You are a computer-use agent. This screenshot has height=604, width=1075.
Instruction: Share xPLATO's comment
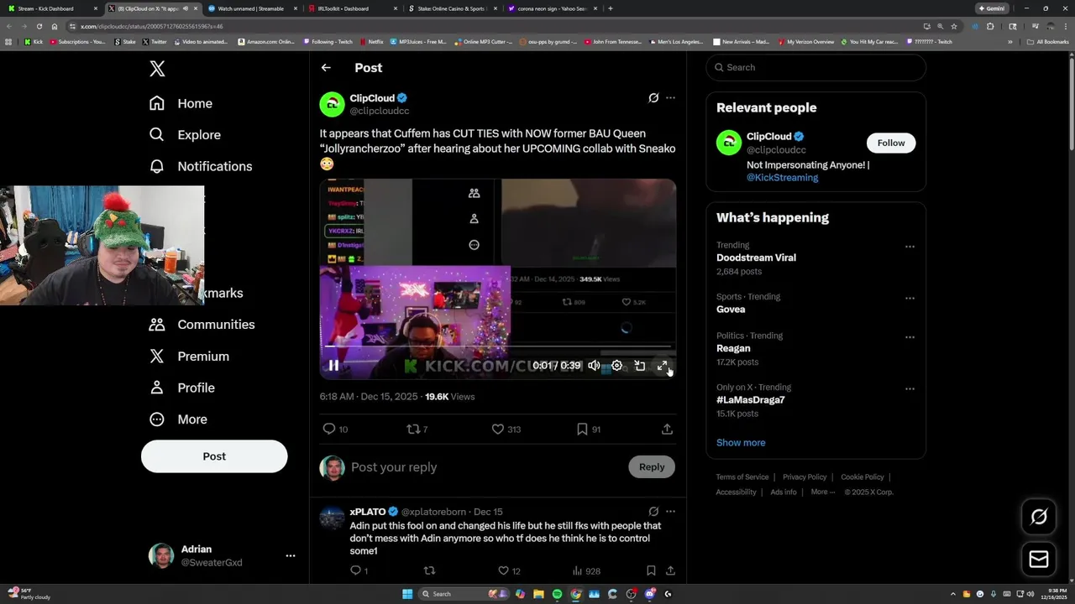(x=670, y=570)
